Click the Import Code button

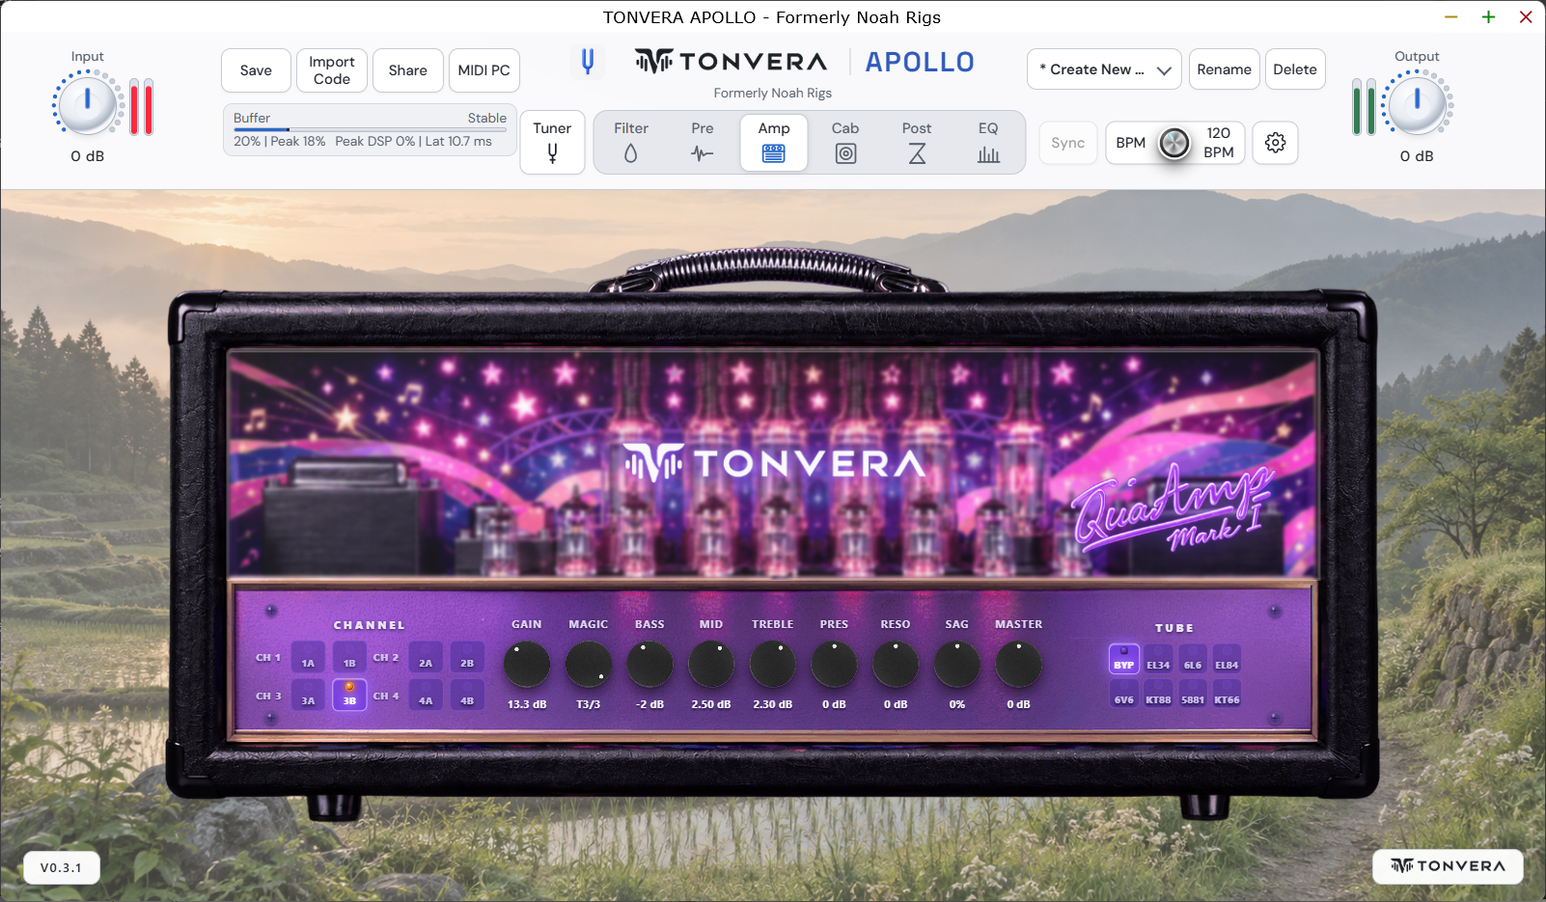pyautogui.click(x=332, y=70)
